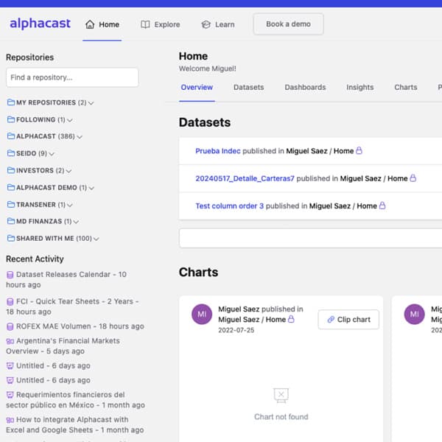Click the Investors folder icon
This screenshot has height=442, width=442.
pos(11,170)
